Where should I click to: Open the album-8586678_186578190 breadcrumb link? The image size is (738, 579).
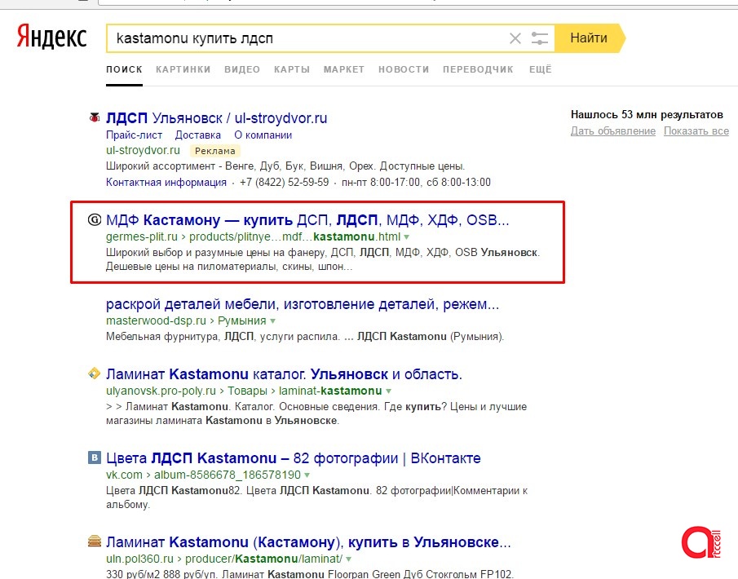228,475
